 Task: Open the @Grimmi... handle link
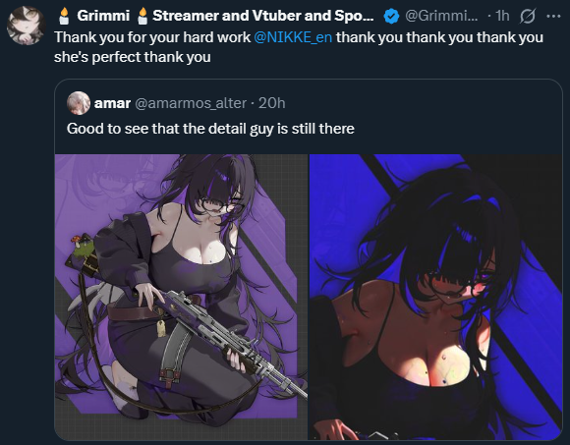pos(441,16)
